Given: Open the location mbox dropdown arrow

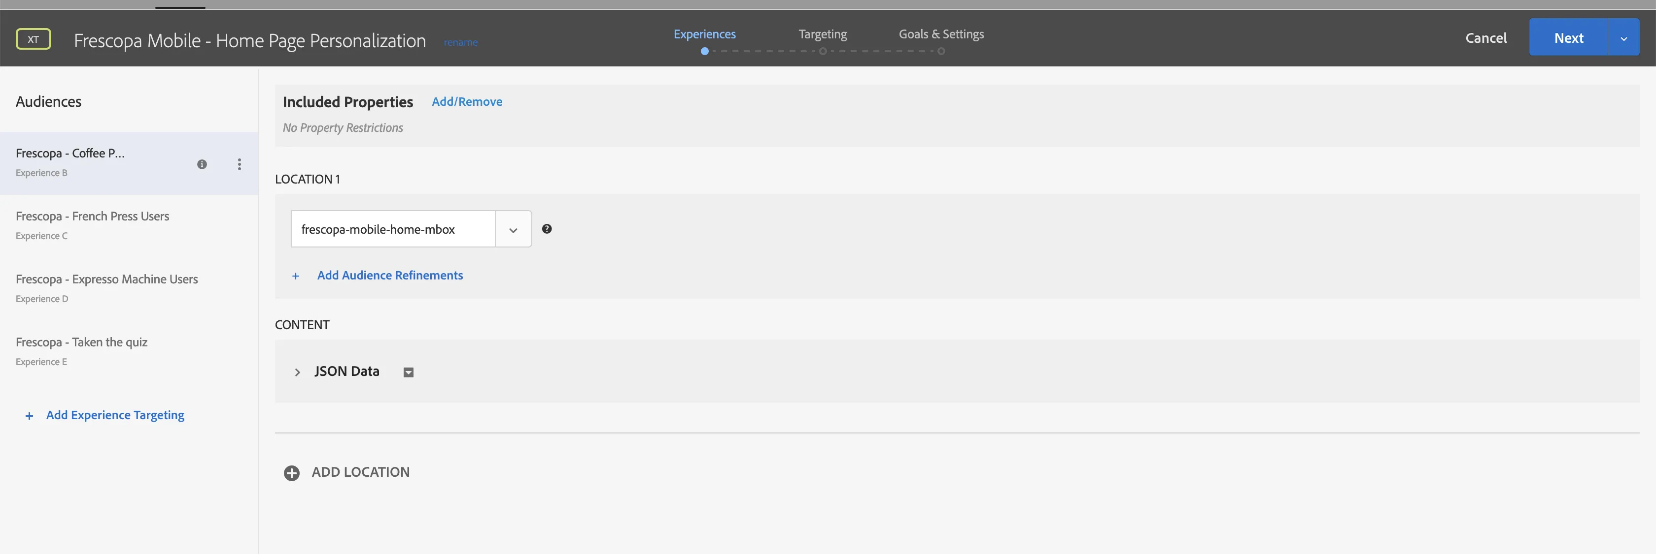Looking at the screenshot, I should tap(513, 229).
